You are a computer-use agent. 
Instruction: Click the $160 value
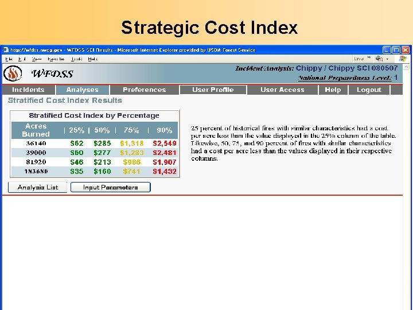pos(102,171)
